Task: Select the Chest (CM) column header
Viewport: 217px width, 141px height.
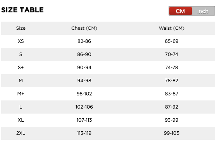Action: pos(84,28)
